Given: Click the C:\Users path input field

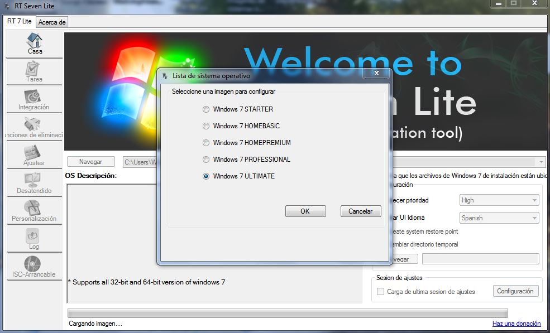Looking at the screenshot, I should pos(140,162).
